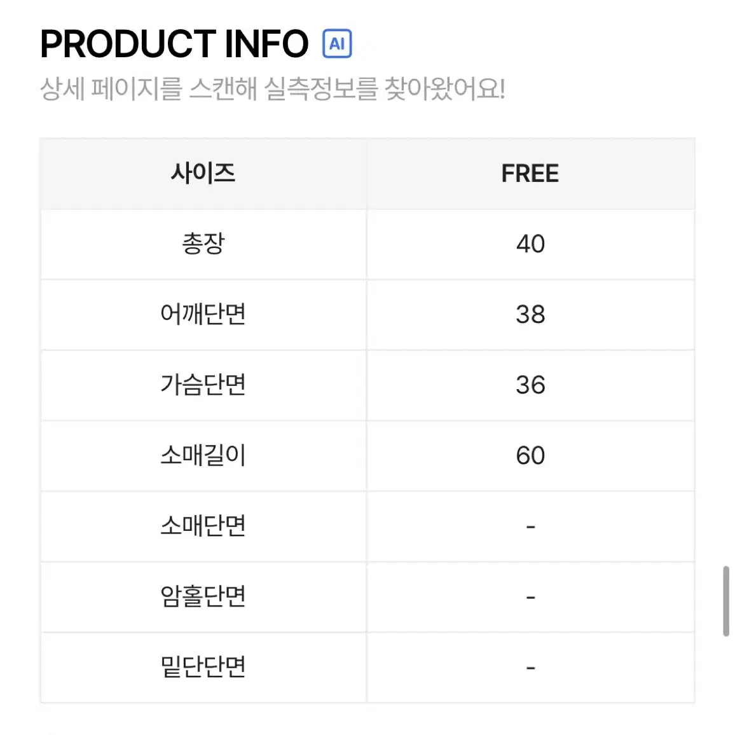Viewport: 735px width, 735px height.
Task: Click the dash in the 소매단면 row
Action: pos(531,527)
